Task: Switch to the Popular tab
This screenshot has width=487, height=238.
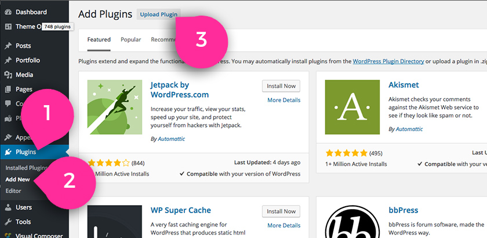Action: (x=131, y=40)
